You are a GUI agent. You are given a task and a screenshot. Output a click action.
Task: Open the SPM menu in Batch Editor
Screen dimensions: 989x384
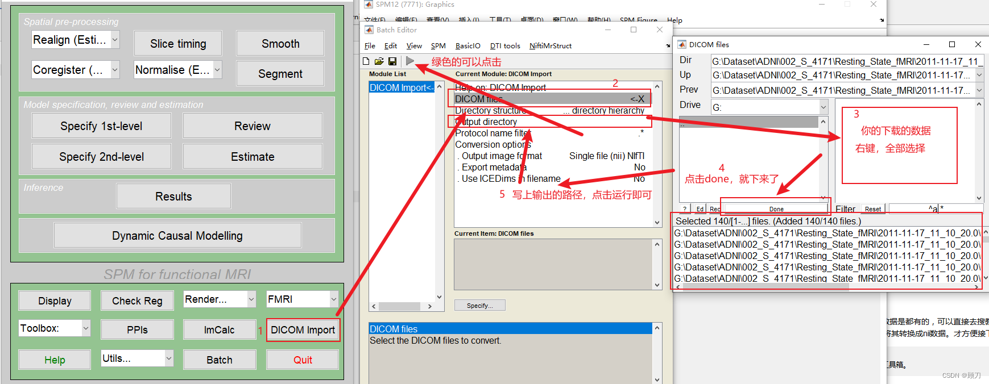click(x=438, y=45)
